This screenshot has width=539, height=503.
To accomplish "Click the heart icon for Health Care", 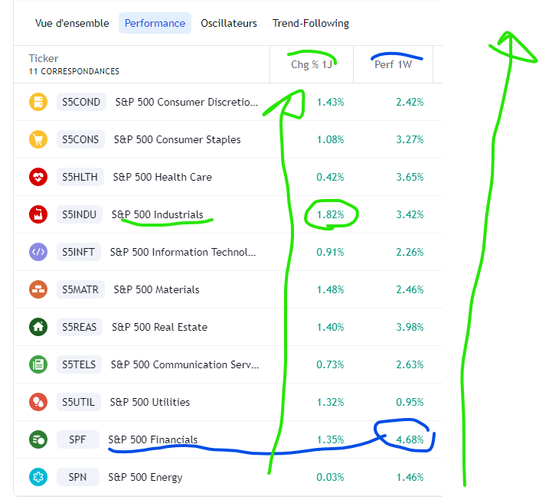I will tap(38, 177).
